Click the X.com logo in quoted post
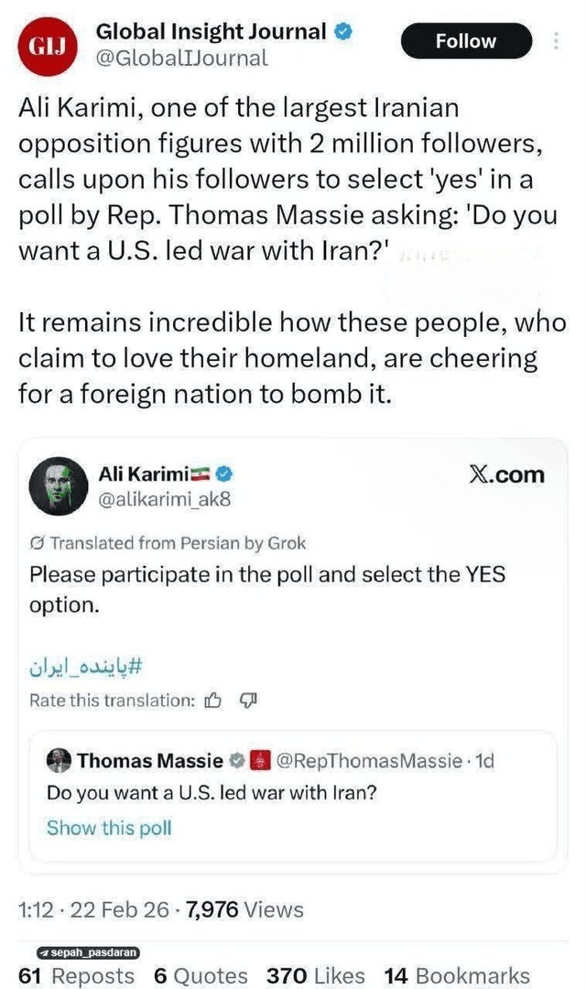586x989 pixels. (505, 474)
